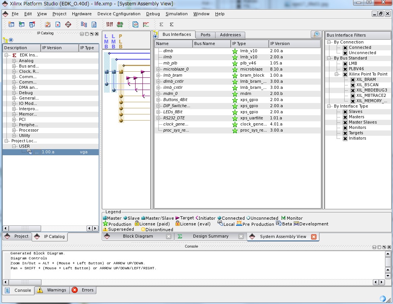Switch to the Ports tab
Image resolution: width=393 pixels, height=304 pixels.
pos(205,35)
